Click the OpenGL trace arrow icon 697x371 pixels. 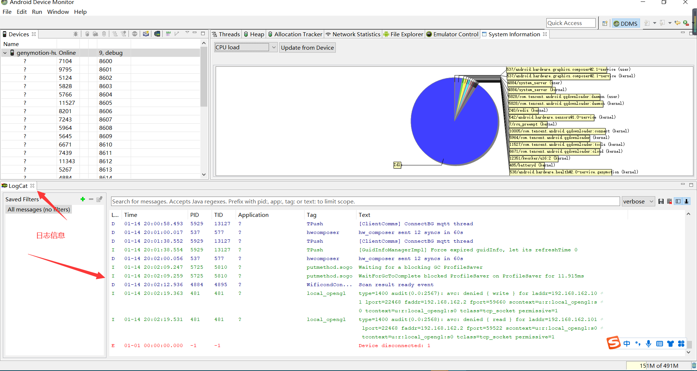[177, 34]
